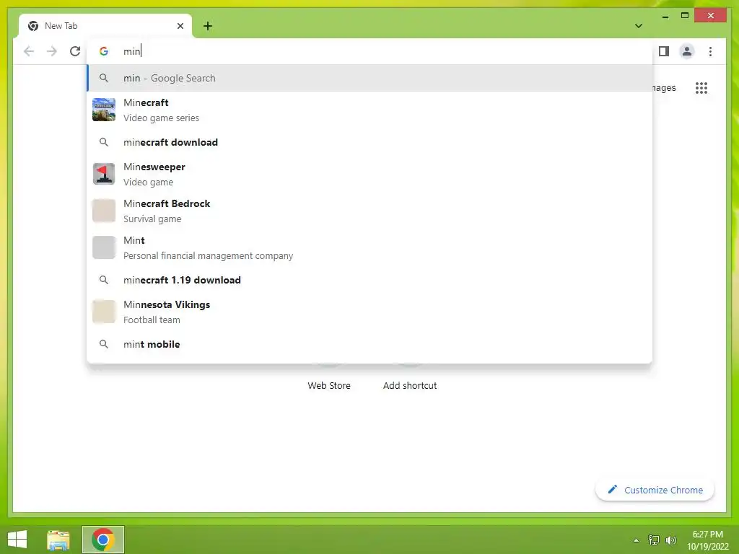The image size is (739, 554).
Task: Click the Customize Chrome button
Action: (x=655, y=490)
